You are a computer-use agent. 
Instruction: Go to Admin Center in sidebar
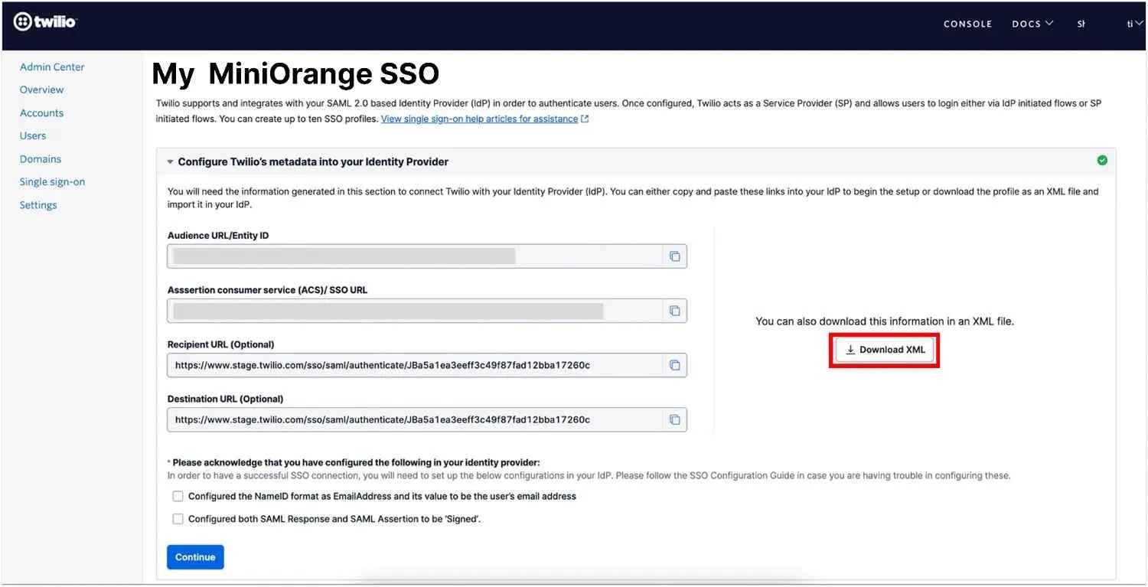coord(52,67)
